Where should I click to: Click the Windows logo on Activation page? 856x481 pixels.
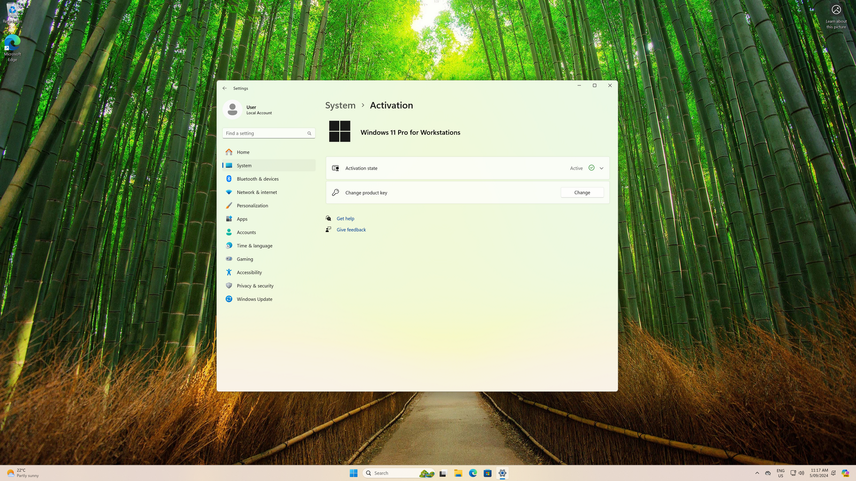tap(340, 131)
